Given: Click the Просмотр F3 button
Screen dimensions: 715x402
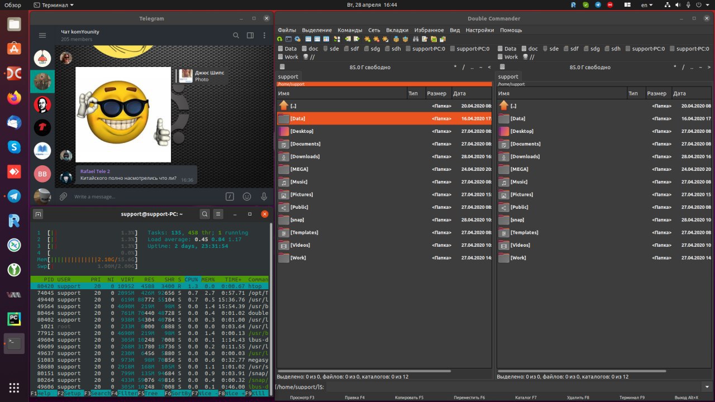Looking at the screenshot, I should [x=302, y=398].
